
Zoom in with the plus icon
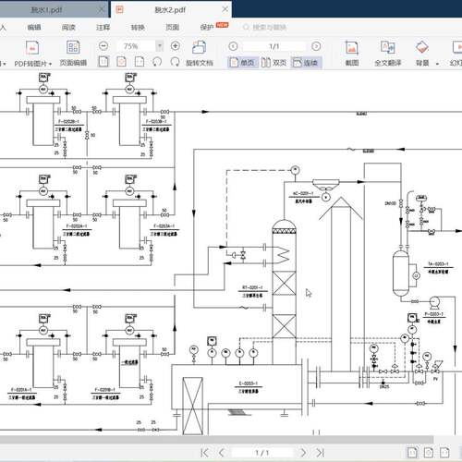176,46
